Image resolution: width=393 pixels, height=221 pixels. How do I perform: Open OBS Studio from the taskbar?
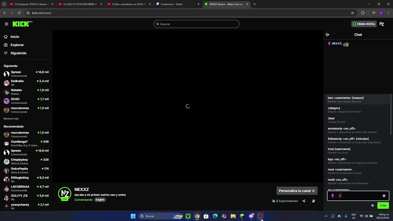click(x=260, y=216)
